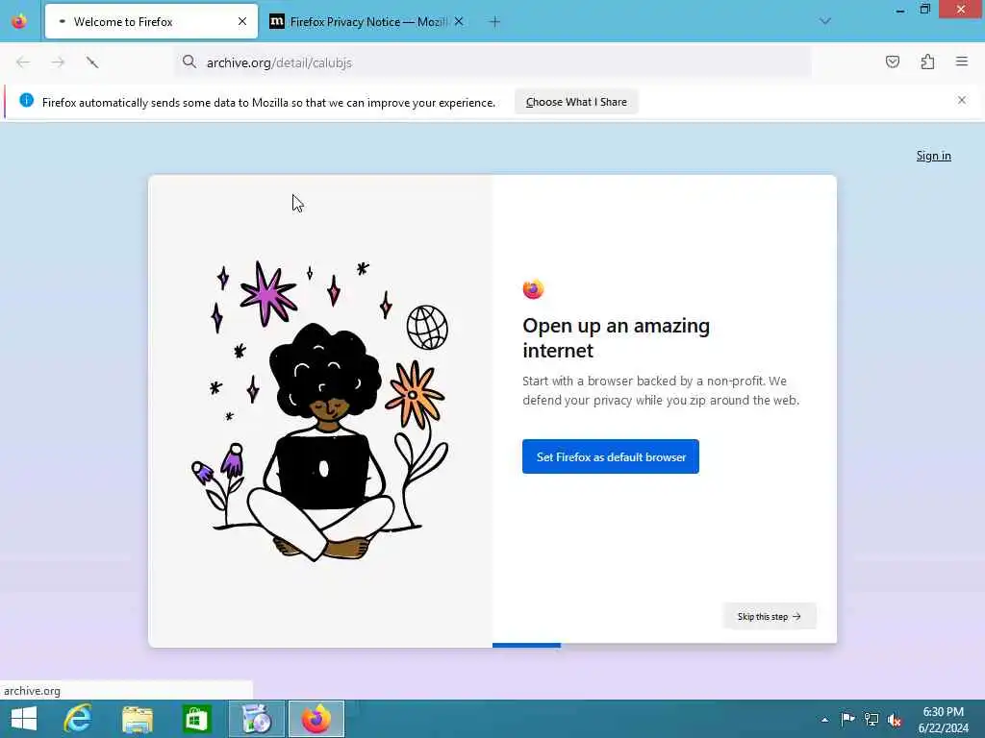Click the muted volume tray icon

coord(895,720)
